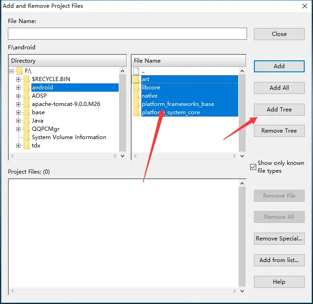Click File Name list scroll left arrow
This screenshot has height=304, width=313.
tap(135, 156)
